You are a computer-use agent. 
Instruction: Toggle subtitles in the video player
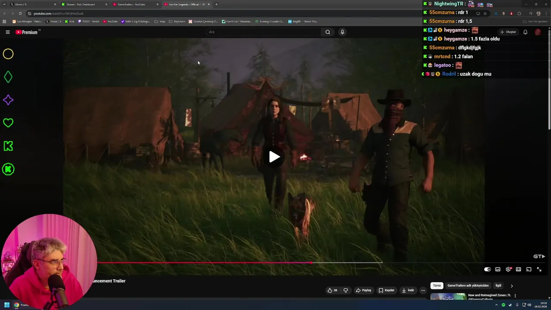[x=498, y=270]
